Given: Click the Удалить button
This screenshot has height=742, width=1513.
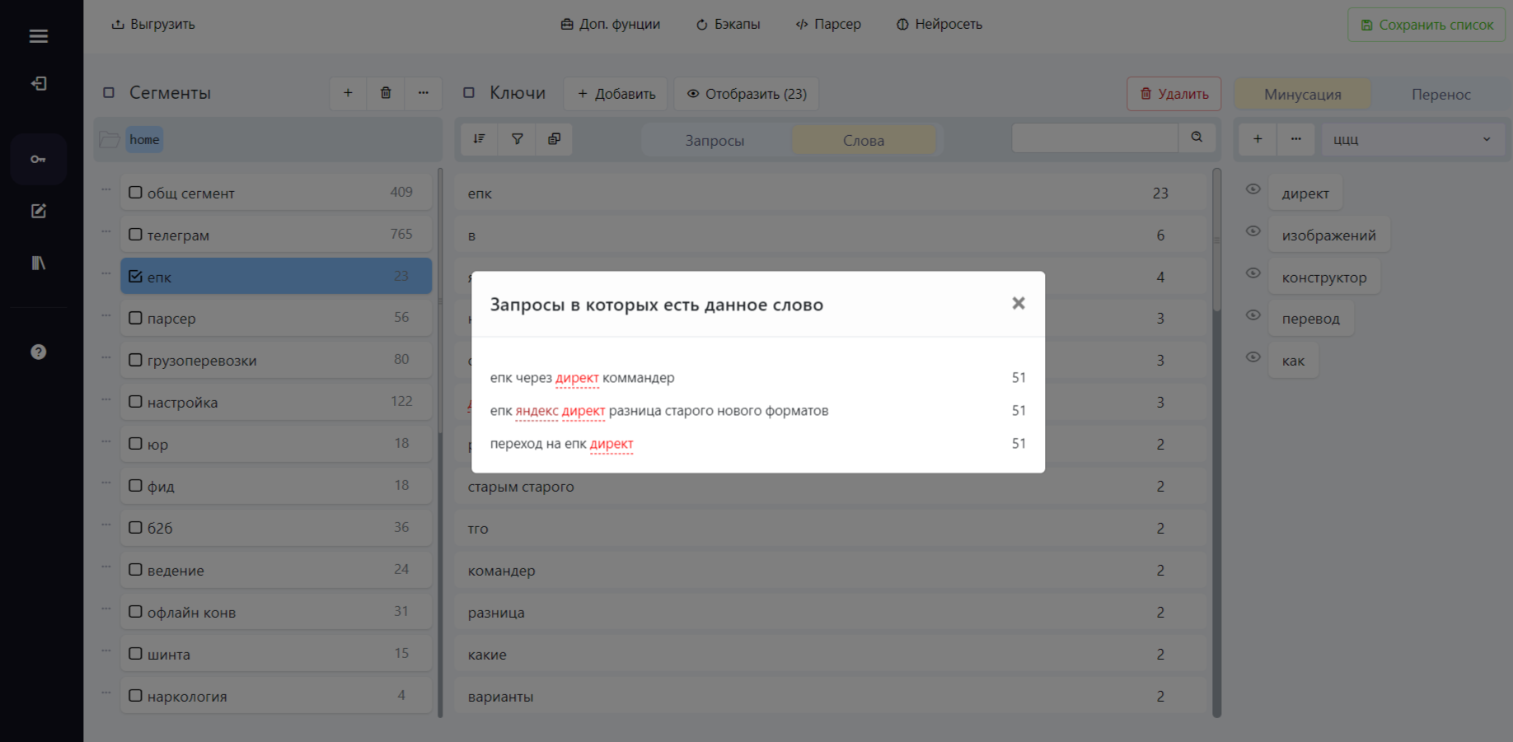Looking at the screenshot, I should pyautogui.click(x=1173, y=94).
